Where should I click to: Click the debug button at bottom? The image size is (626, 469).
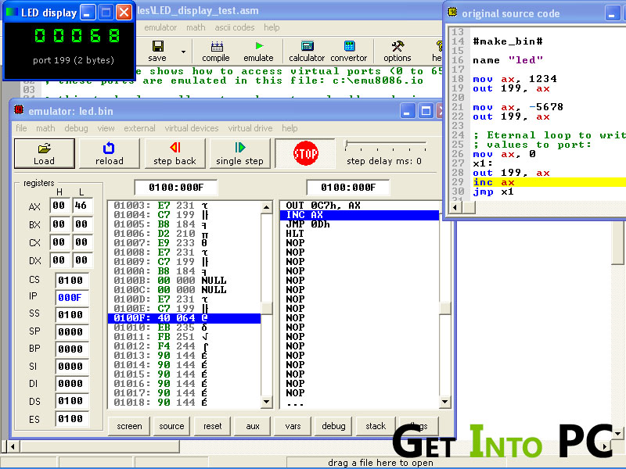click(333, 426)
